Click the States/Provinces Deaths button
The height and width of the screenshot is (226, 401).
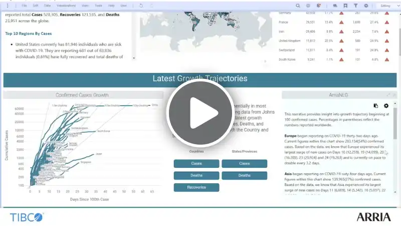point(245,175)
